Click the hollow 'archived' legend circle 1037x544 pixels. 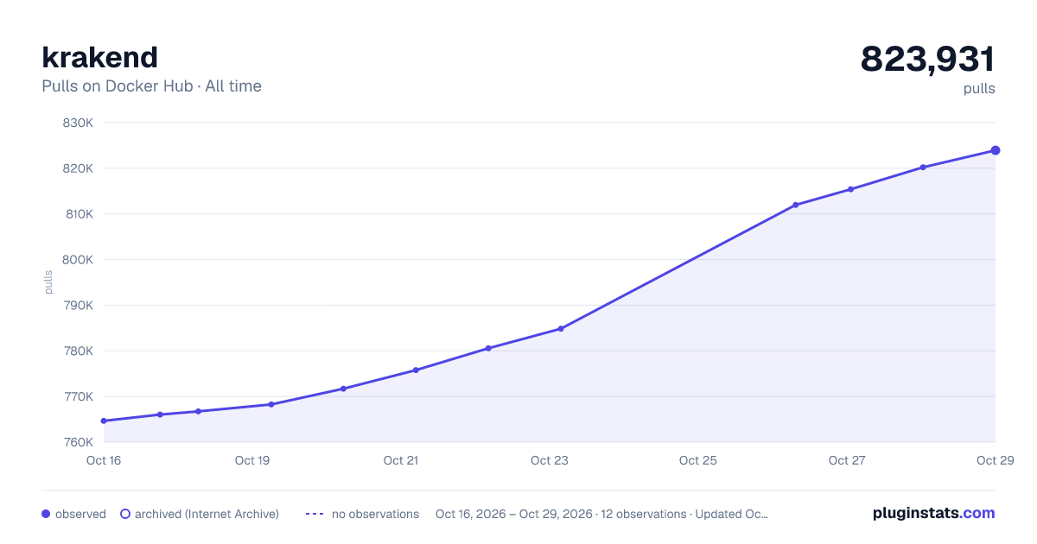[x=124, y=514]
